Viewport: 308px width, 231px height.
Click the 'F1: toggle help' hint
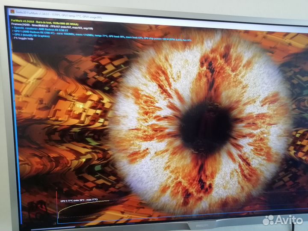[x=23, y=39]
